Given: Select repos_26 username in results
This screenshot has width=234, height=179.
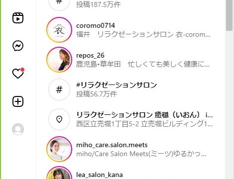Looking at the screenshot, I should click(90, 56).
